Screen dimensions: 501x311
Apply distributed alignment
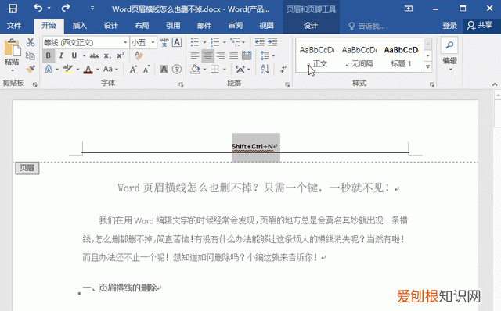(x=247, y=55)
